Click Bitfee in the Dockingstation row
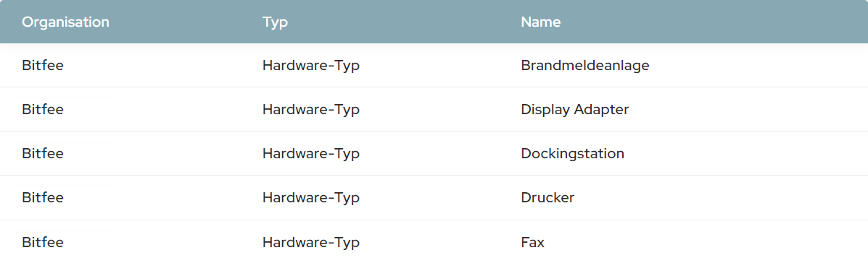 [x=43, y=154]
